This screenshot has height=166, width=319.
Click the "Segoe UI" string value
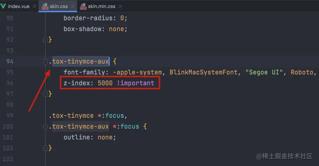coord(264,72)
